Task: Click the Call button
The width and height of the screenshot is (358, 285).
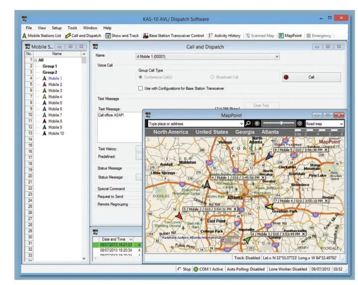Action: coord(312,77)
